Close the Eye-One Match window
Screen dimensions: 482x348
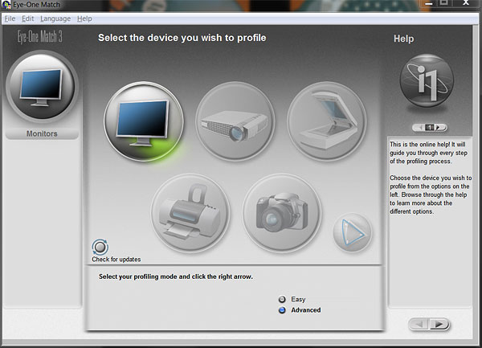466,3
